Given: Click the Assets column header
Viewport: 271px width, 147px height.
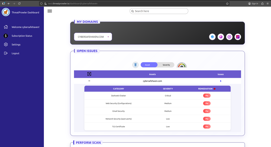Looking at the screenshot, I should pos(152,74).
